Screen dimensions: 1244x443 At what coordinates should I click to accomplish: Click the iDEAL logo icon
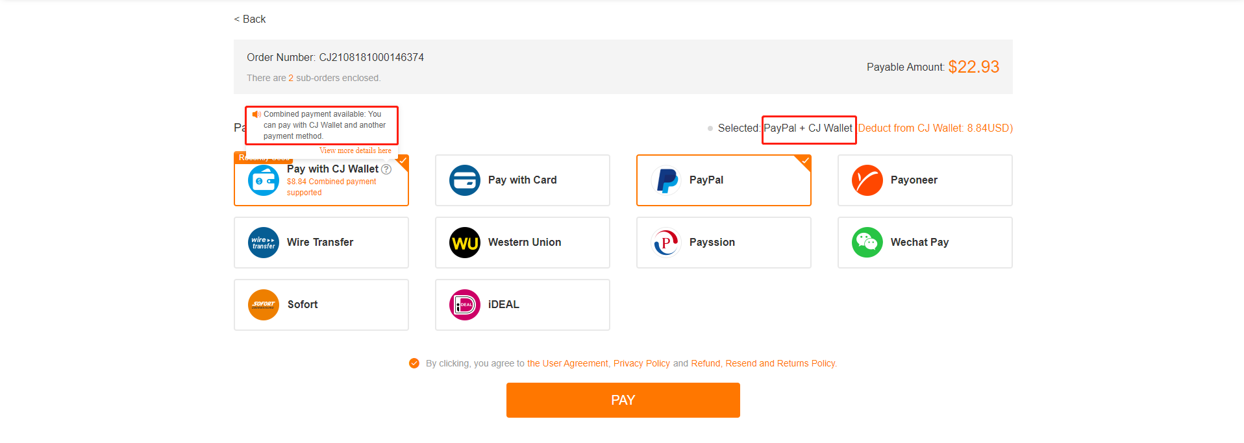tap(464, 305)
